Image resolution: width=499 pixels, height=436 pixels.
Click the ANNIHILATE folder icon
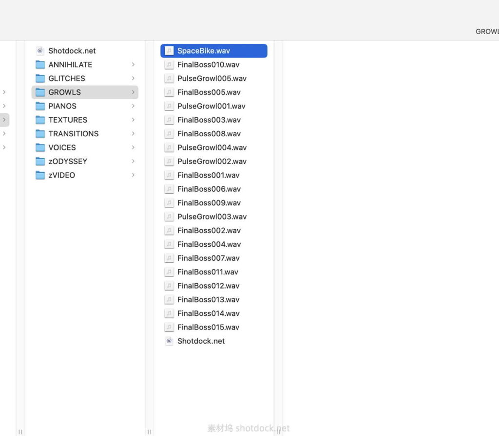pyautogui.click(x=40, y=65)
